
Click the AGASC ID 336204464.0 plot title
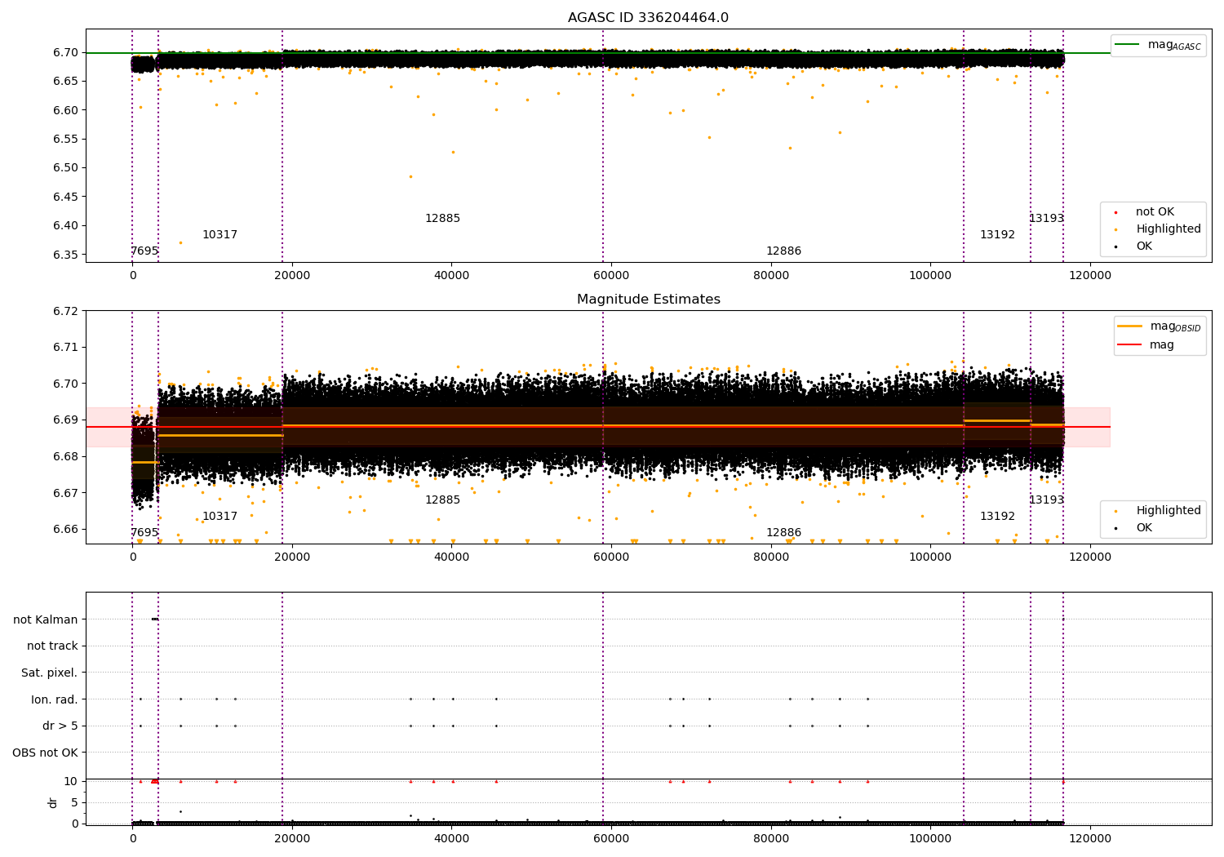click(x=648, y=18)
